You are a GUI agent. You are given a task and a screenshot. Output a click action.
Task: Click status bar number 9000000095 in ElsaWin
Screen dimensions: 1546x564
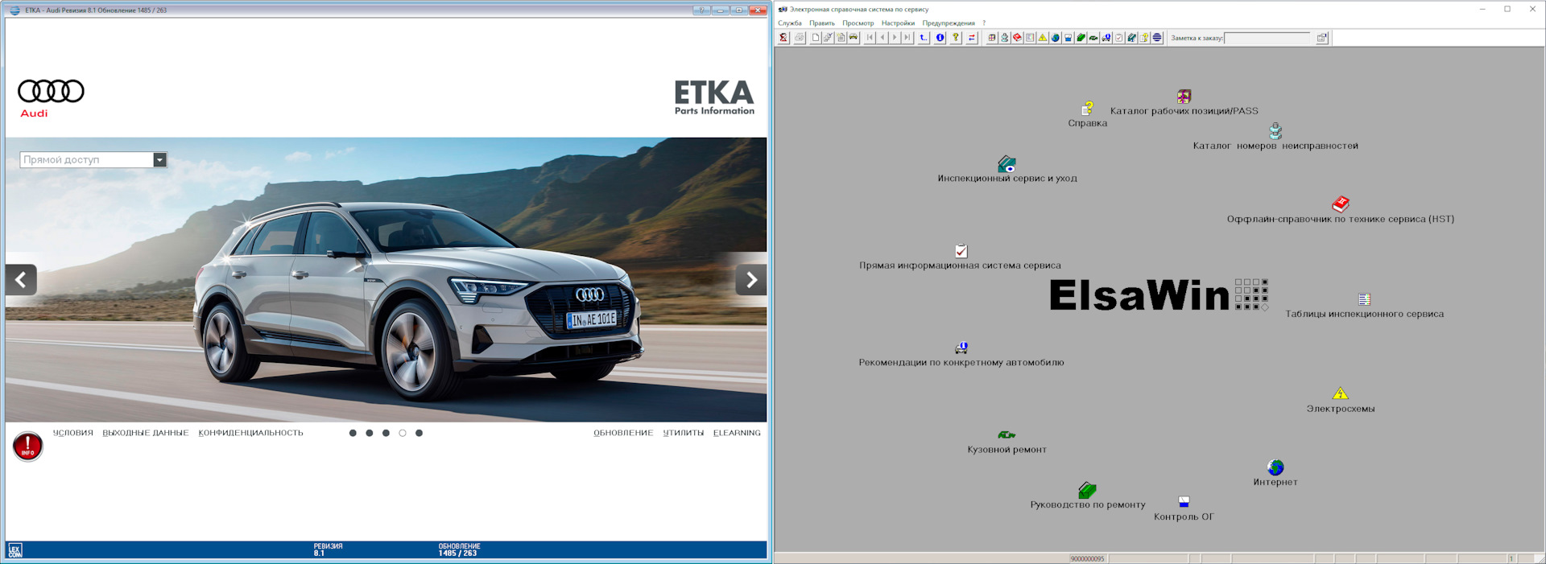pyautogui.click(x=1087, y=558)
